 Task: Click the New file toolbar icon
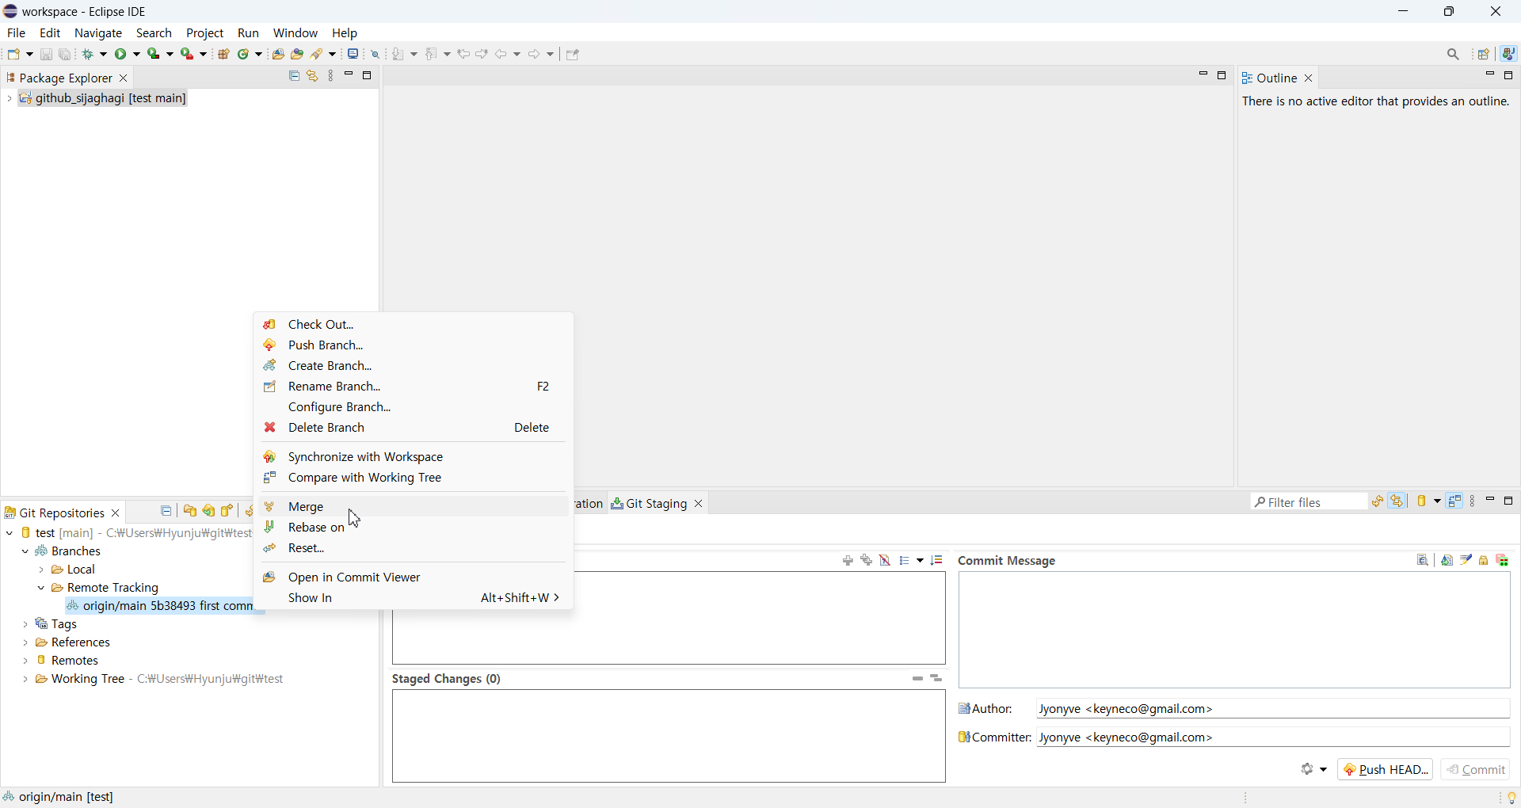(15, 55)
